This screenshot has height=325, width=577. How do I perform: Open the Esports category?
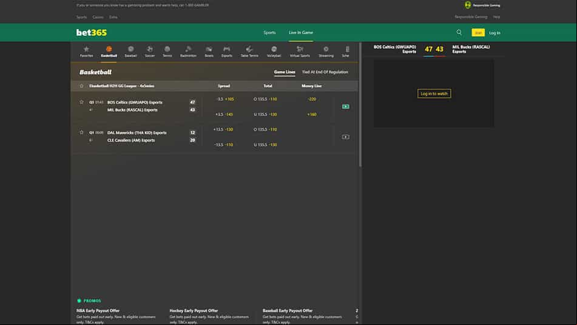point(227,51)
